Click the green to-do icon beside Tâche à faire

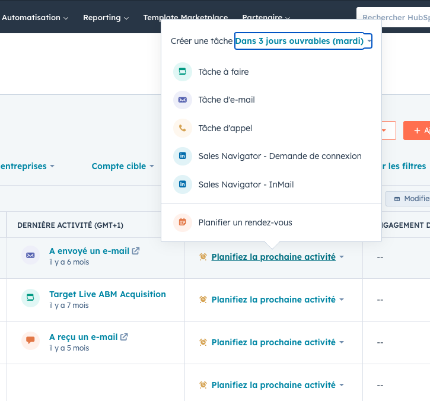point(182,72)
